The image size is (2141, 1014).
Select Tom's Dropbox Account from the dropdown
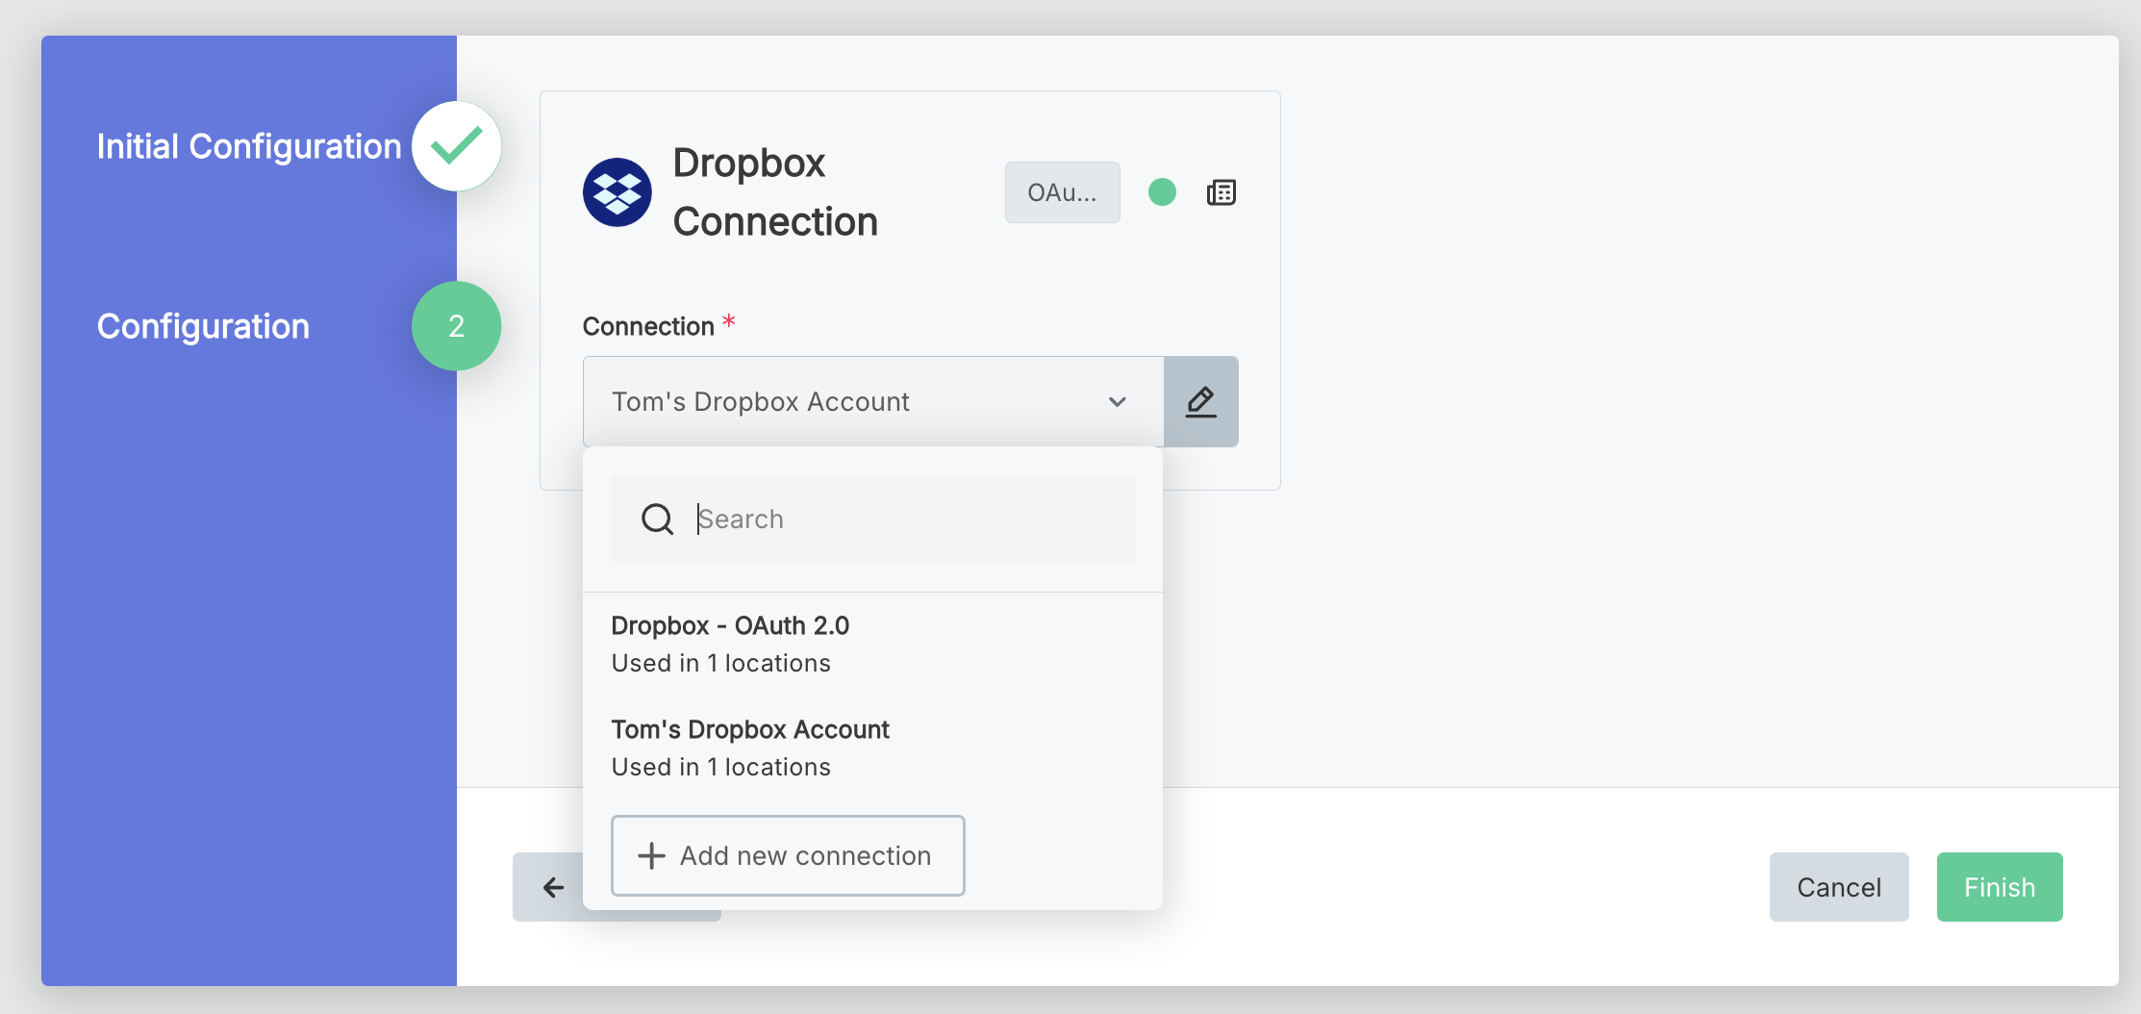coord(751,729)
